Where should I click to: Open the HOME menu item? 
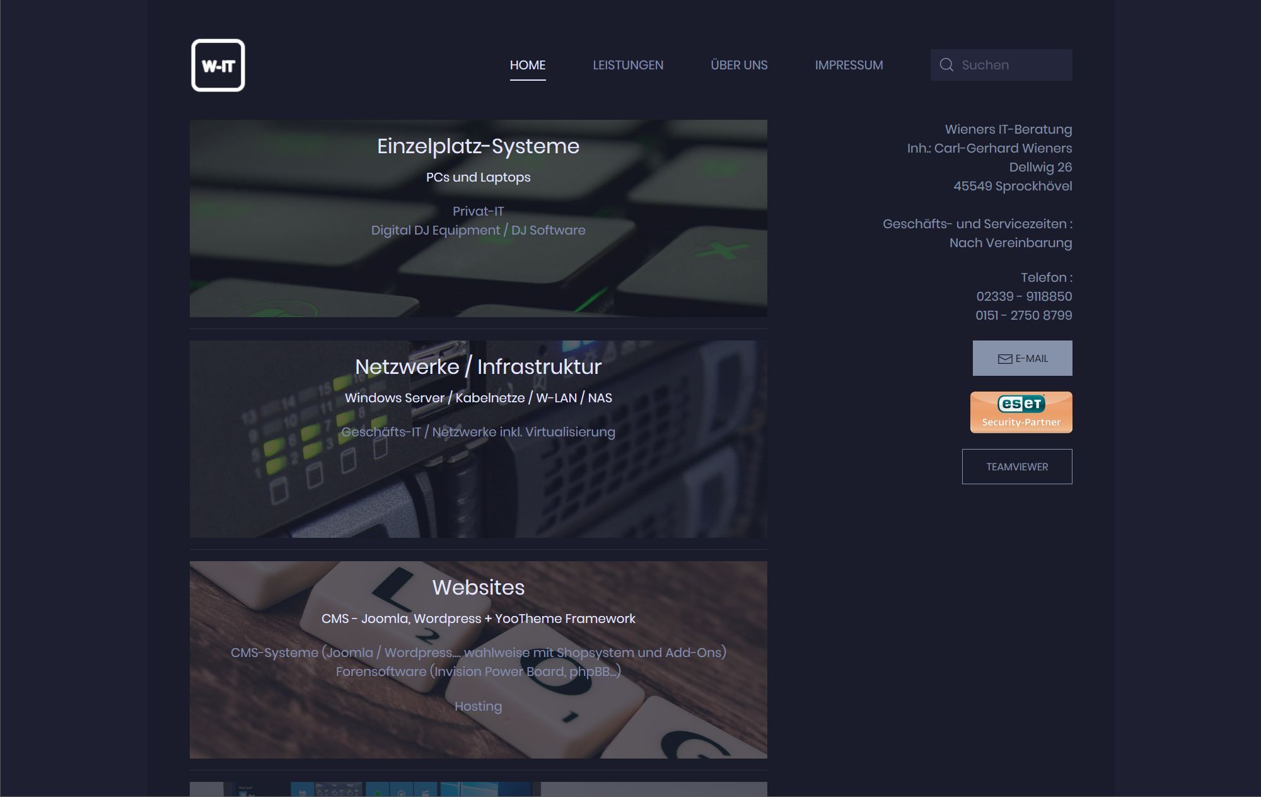tap(528, 65)
